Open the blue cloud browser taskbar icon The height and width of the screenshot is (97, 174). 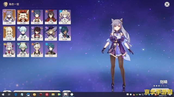click(x=28, y=95)
